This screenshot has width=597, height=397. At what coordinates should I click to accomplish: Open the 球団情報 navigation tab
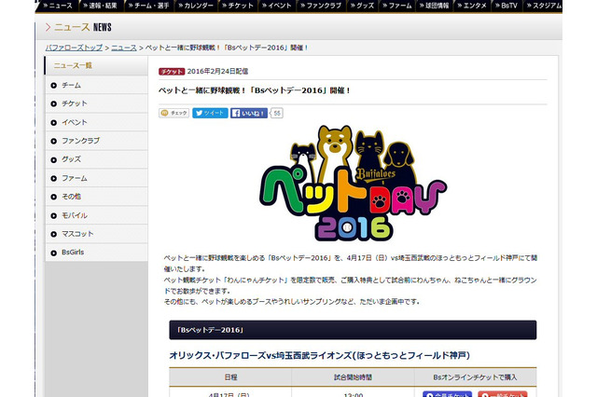[x=434, y=6]
